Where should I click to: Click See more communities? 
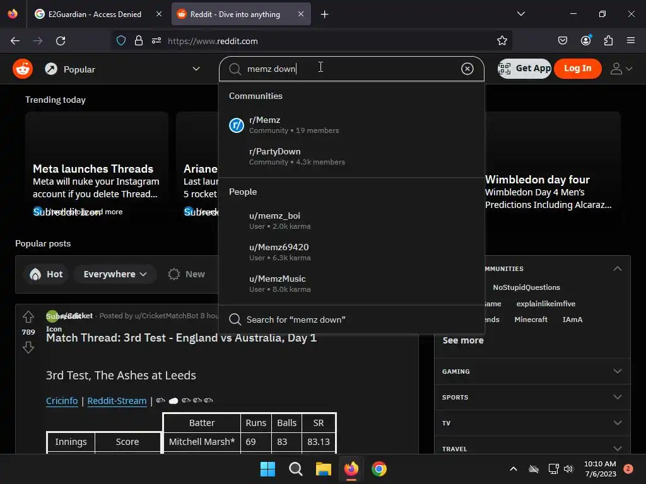pyautogui.click(x=462, y=340)
